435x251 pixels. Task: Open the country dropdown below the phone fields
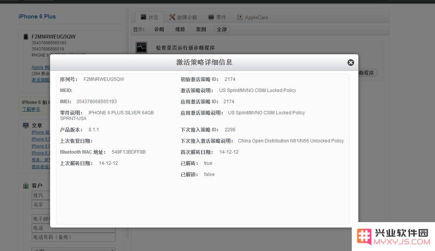pos(73,249)
